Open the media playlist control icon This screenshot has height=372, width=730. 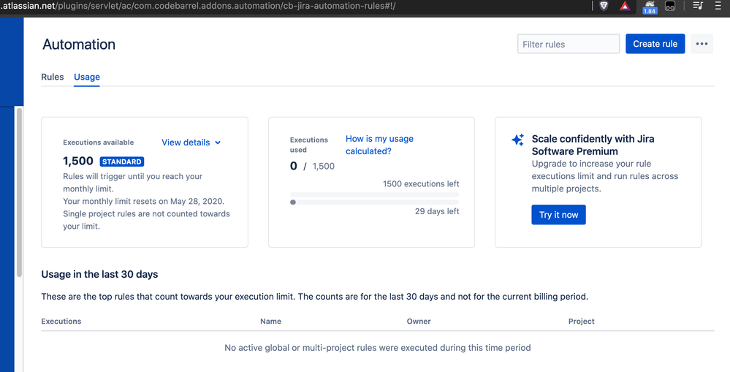(697, 6)
